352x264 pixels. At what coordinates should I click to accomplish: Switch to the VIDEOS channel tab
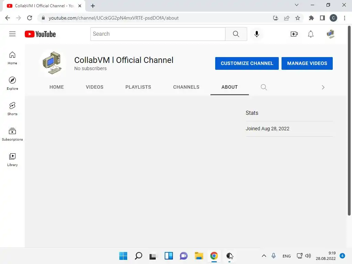95,87
